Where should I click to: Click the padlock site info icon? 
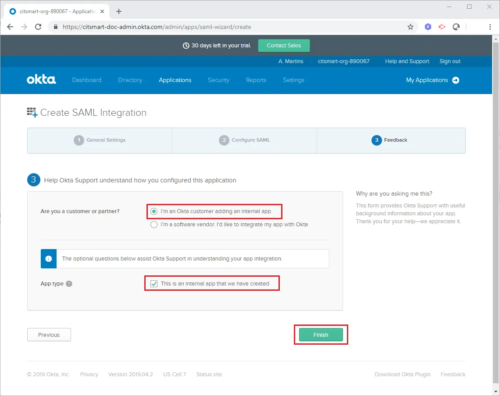pyautogui.click(x=56, y=27)
